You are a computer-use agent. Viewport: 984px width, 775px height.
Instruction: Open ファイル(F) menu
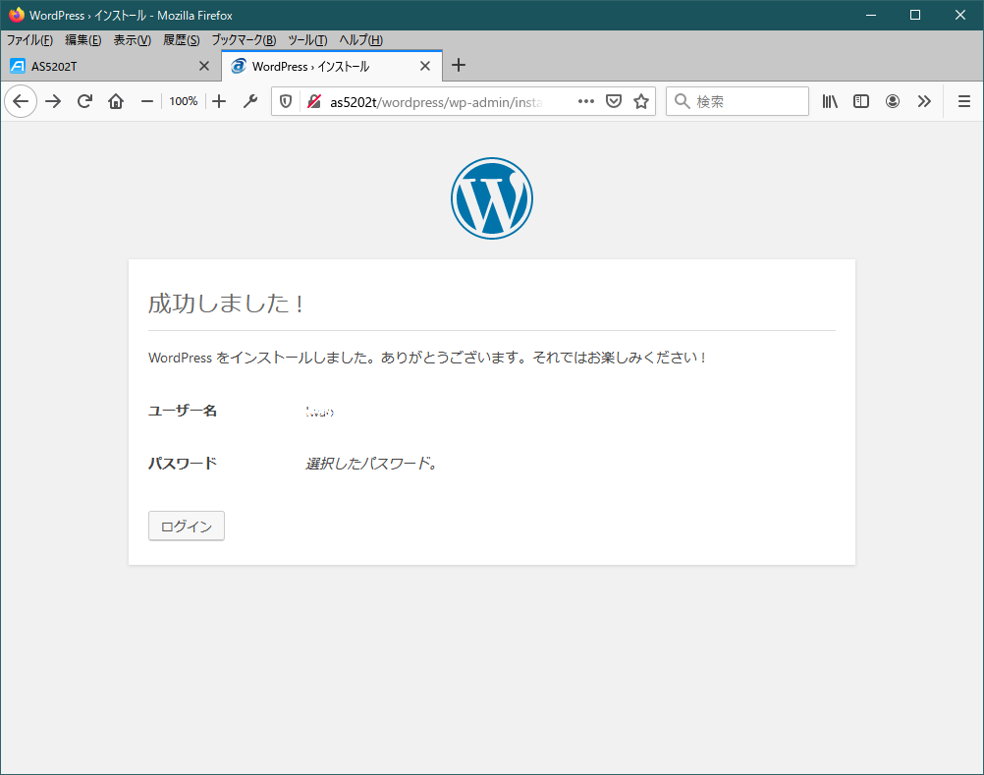pyautogui.click(x=29, y=40)
